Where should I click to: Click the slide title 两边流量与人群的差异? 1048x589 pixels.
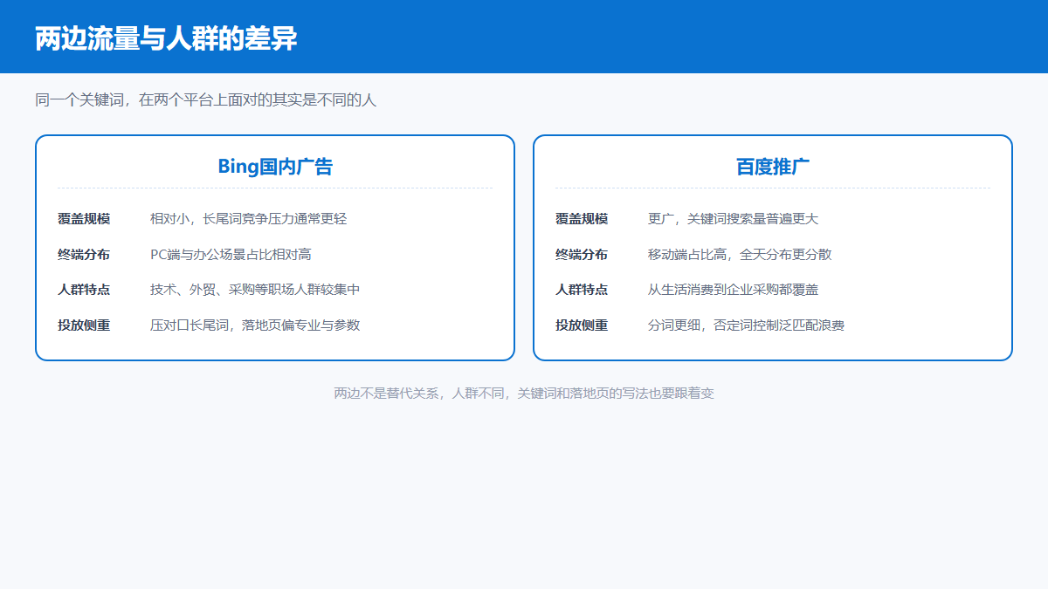pyautogui.click(x=166, y=39)
